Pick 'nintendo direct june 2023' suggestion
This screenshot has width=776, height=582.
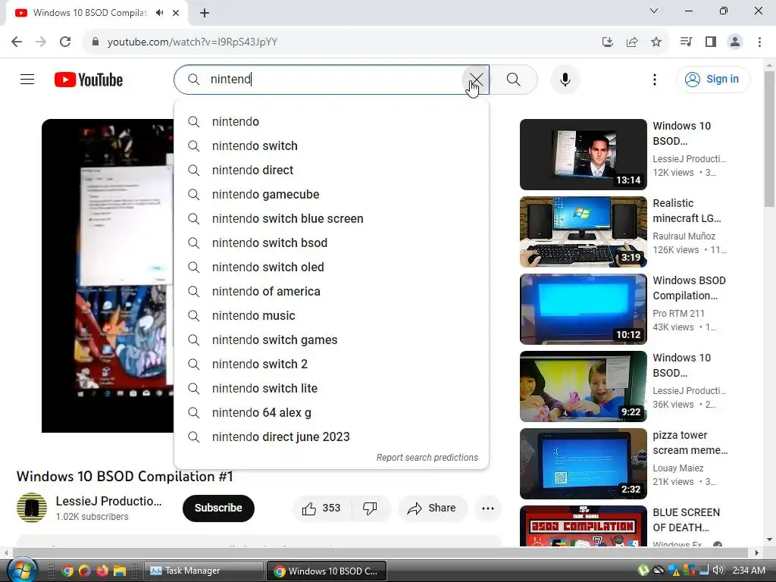[331, 437]
